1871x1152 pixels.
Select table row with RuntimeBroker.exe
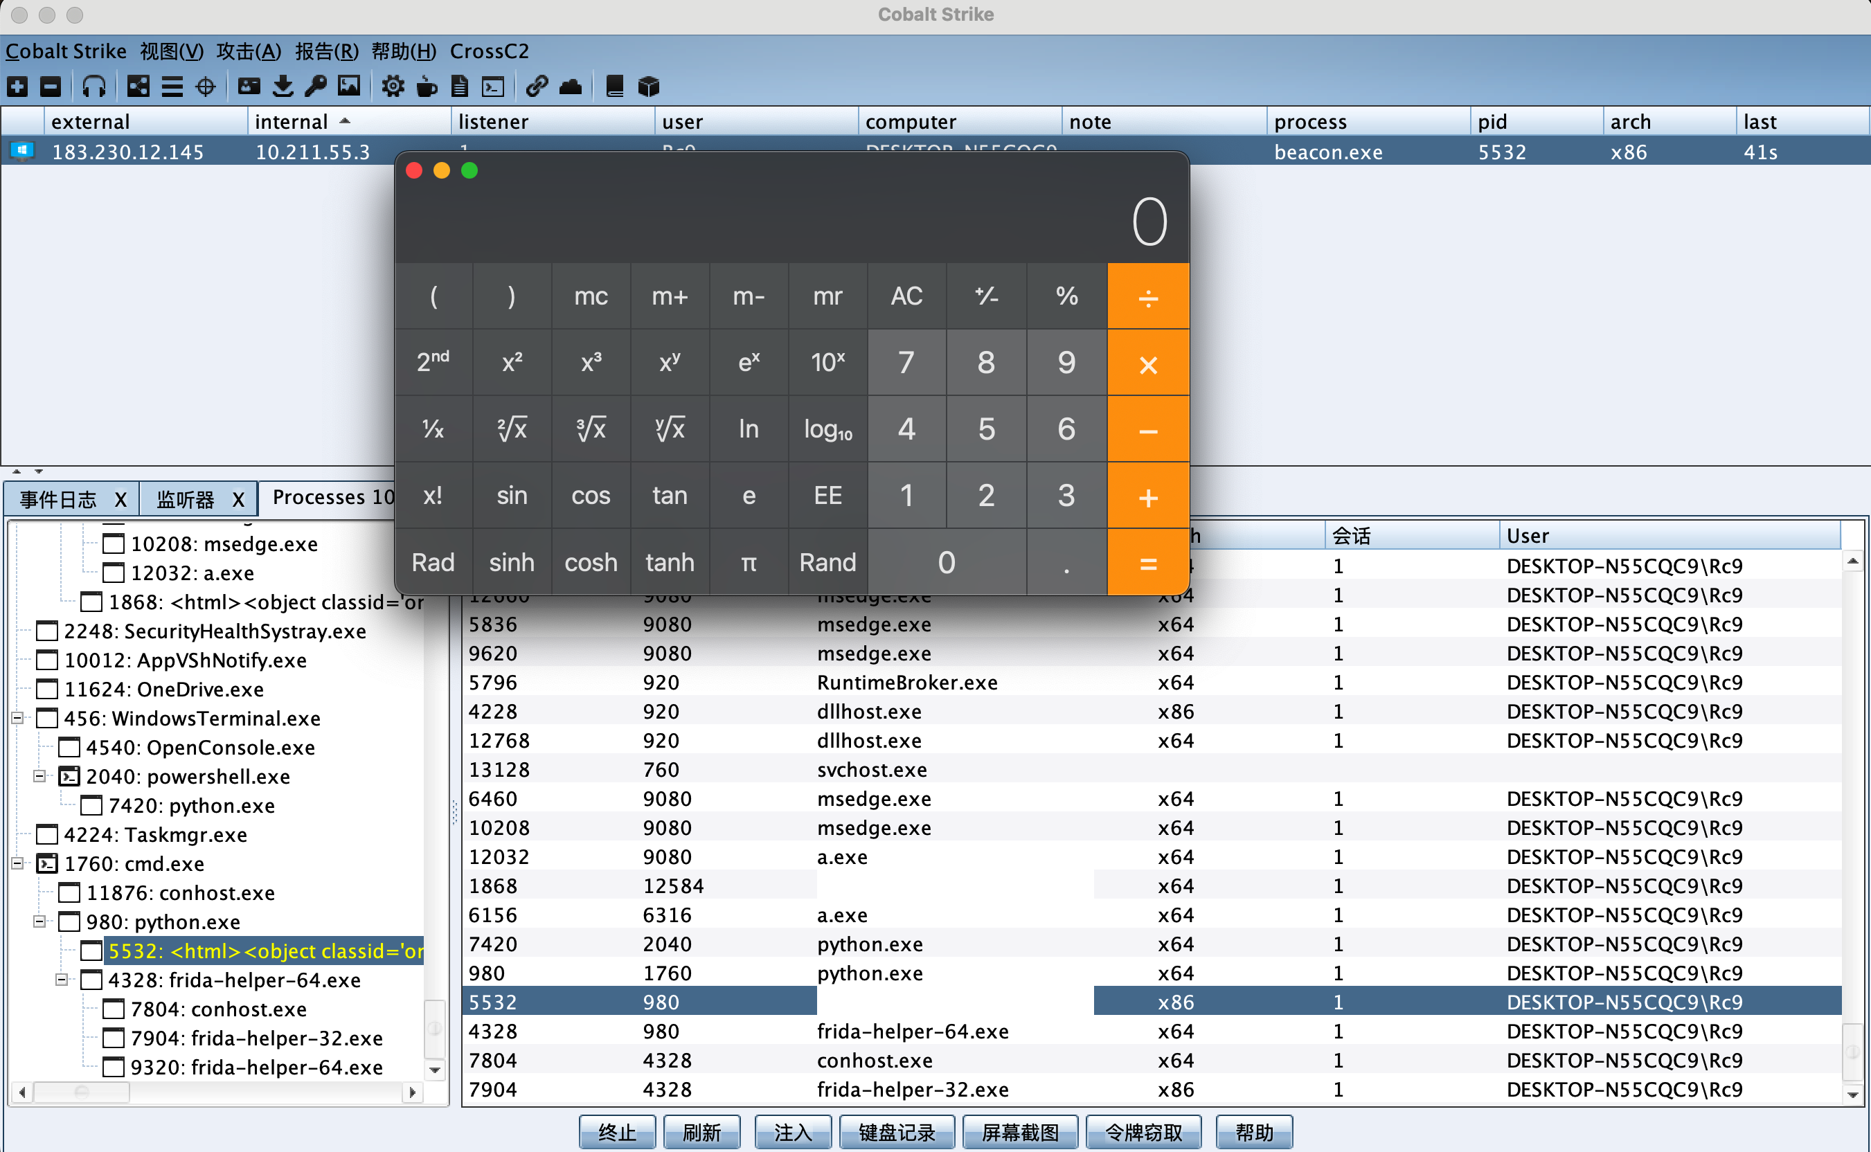click(x=1151, y=682)
